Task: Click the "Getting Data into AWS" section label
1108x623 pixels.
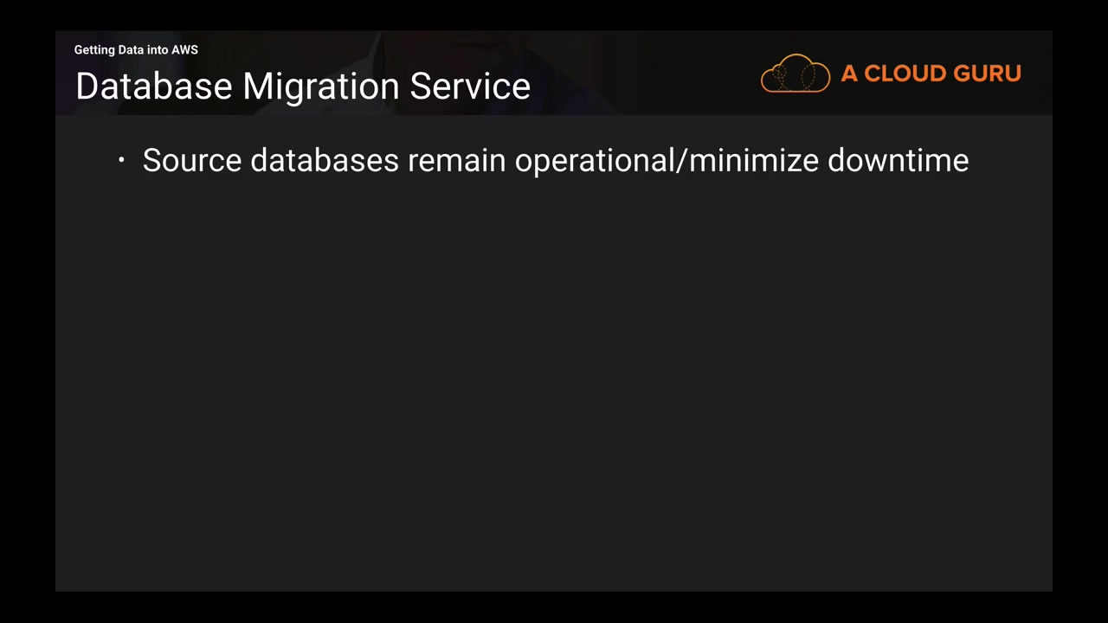Action: coord(136,50)
